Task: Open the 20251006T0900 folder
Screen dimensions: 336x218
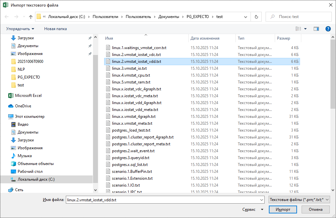Action: 30,62
